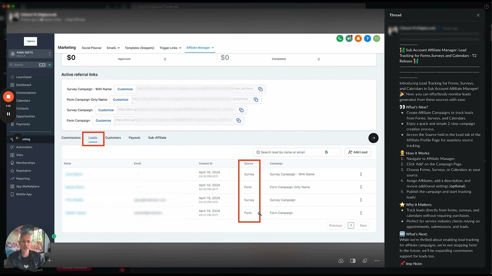Open the Trigger Links dropdown menu
This screenshot has width=492, height=276.
pos(170,48)
